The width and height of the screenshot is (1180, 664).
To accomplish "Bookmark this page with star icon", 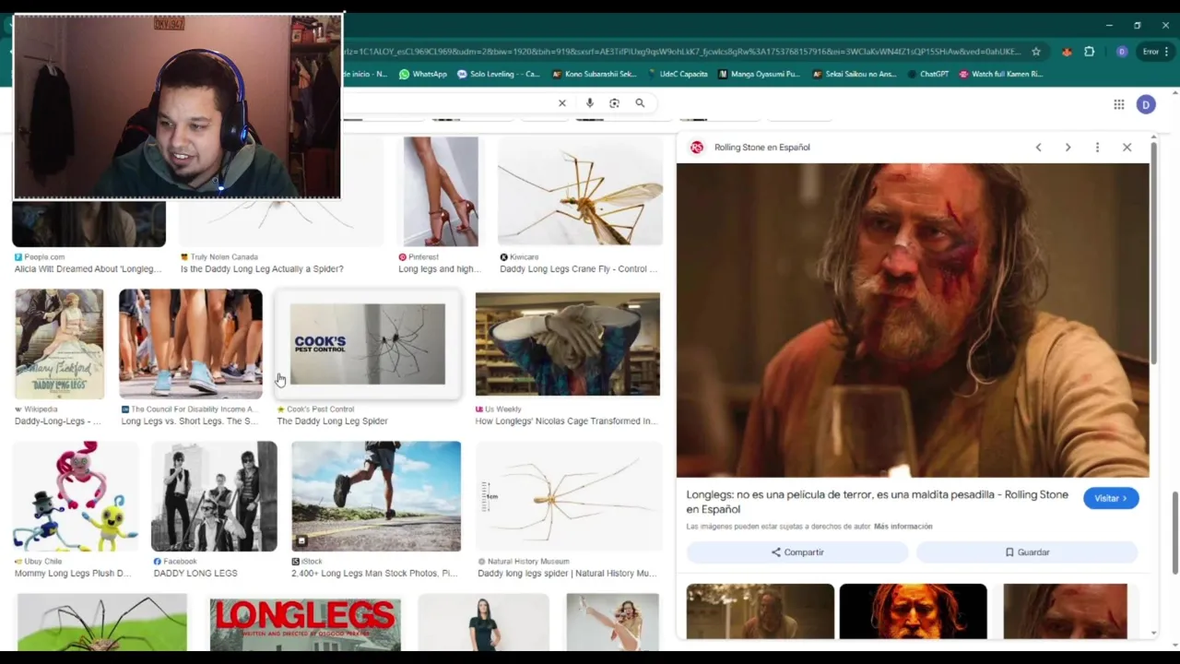I will 1036,52.
